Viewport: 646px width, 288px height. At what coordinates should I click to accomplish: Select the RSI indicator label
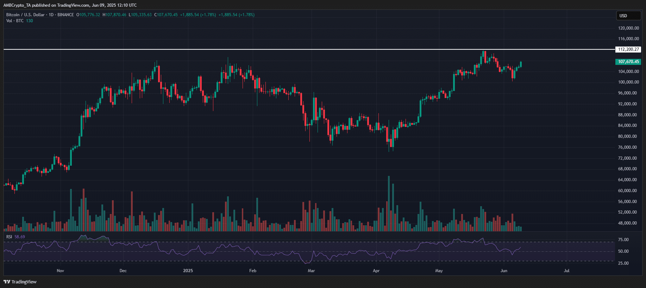[x=9, y=237]
